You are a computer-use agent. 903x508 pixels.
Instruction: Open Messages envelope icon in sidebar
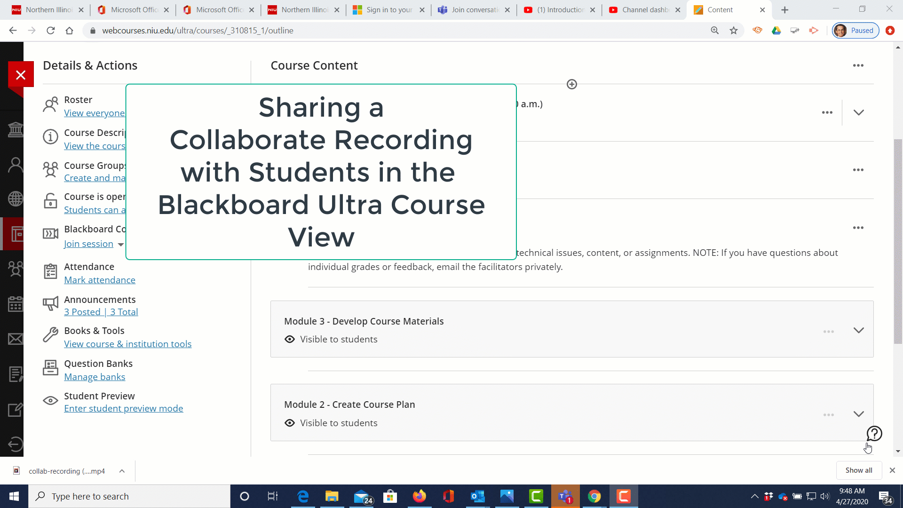tap(16, 339)
